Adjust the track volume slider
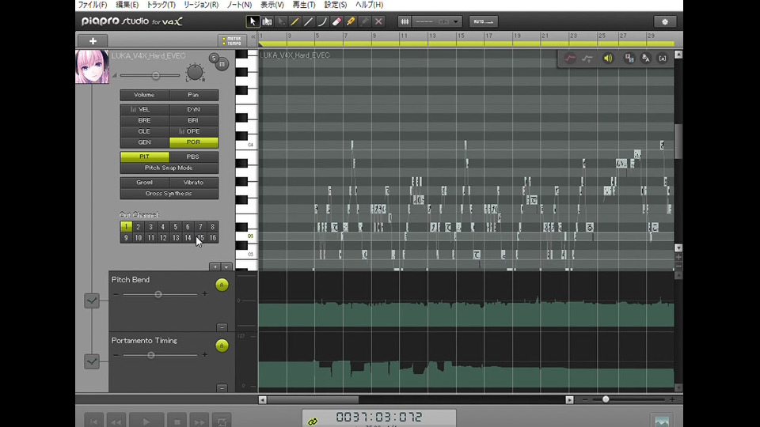Image resolution: width=760 pixels, height=427 pixels. pyautogui.click(x=150, y=76)
